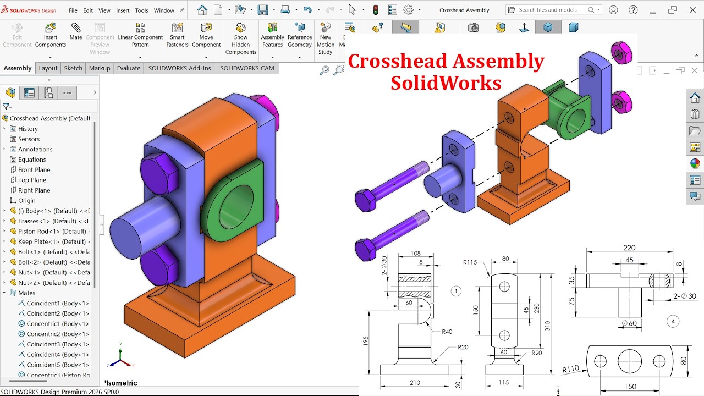704x396 pixels.
Task: Start a New Motion Study
Action: click(326, 38)
